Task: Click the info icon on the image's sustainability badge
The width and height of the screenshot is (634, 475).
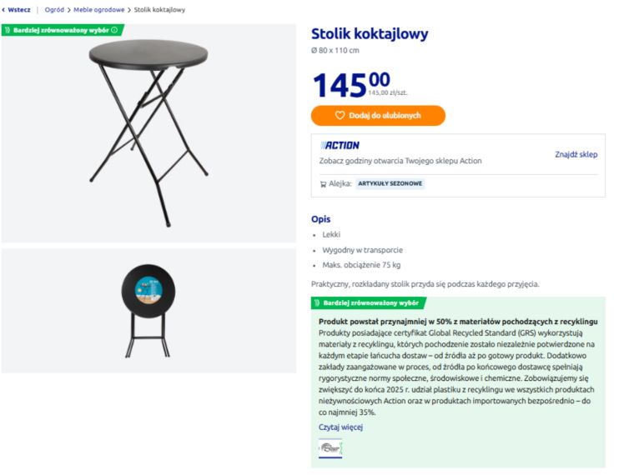Action: pyautogui.click(x=114, y=30)
